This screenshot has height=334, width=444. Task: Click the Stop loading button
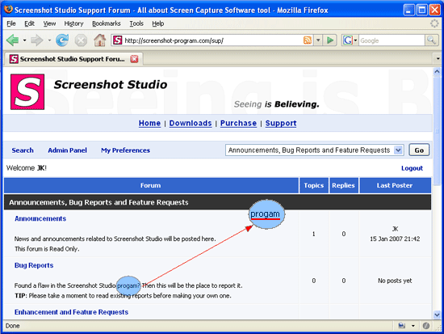click(x=81, y=40)
